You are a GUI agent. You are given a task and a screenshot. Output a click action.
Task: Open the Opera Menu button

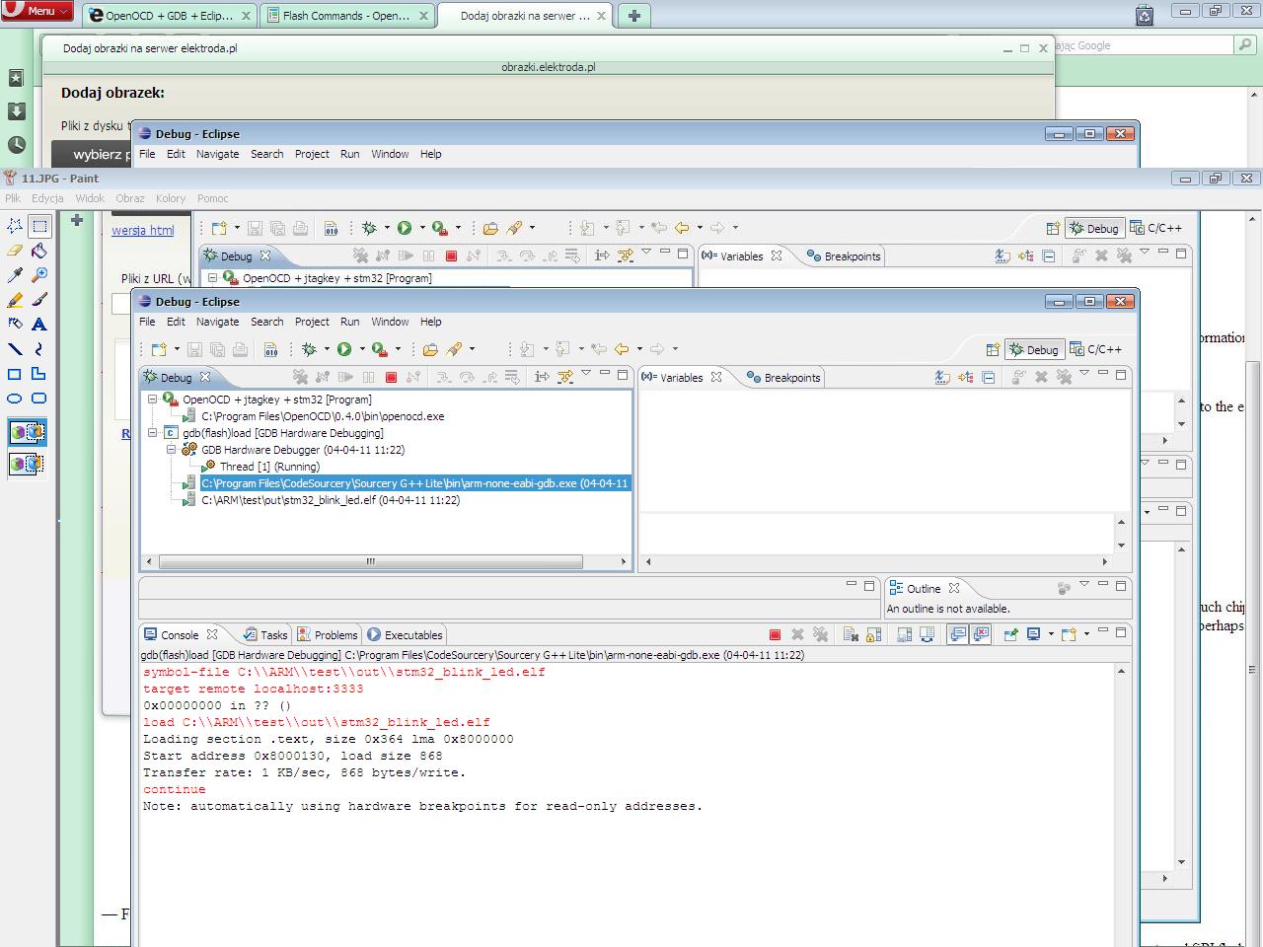tap(37, 11)
